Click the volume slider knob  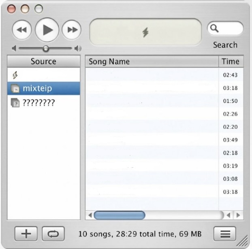click(x=46, y=48)
